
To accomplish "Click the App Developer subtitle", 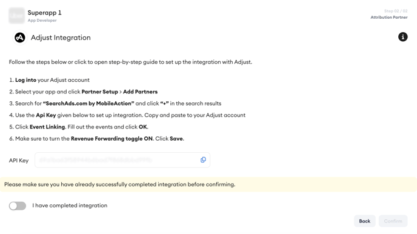I will [x=42, y=21].
